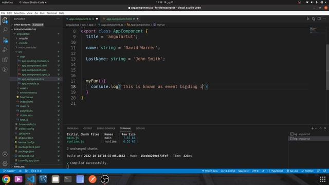
Task: Open the Extensions view
Action: pos(5,60)
